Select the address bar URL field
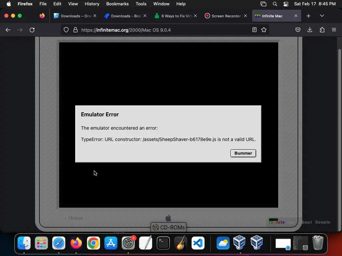Screen dimensions: 342x256 point(165,30)
